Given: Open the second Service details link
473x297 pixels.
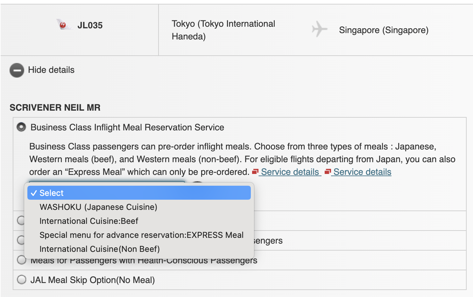Looking at the screenshot, I should pyautogui.click(x=362, y=172).
